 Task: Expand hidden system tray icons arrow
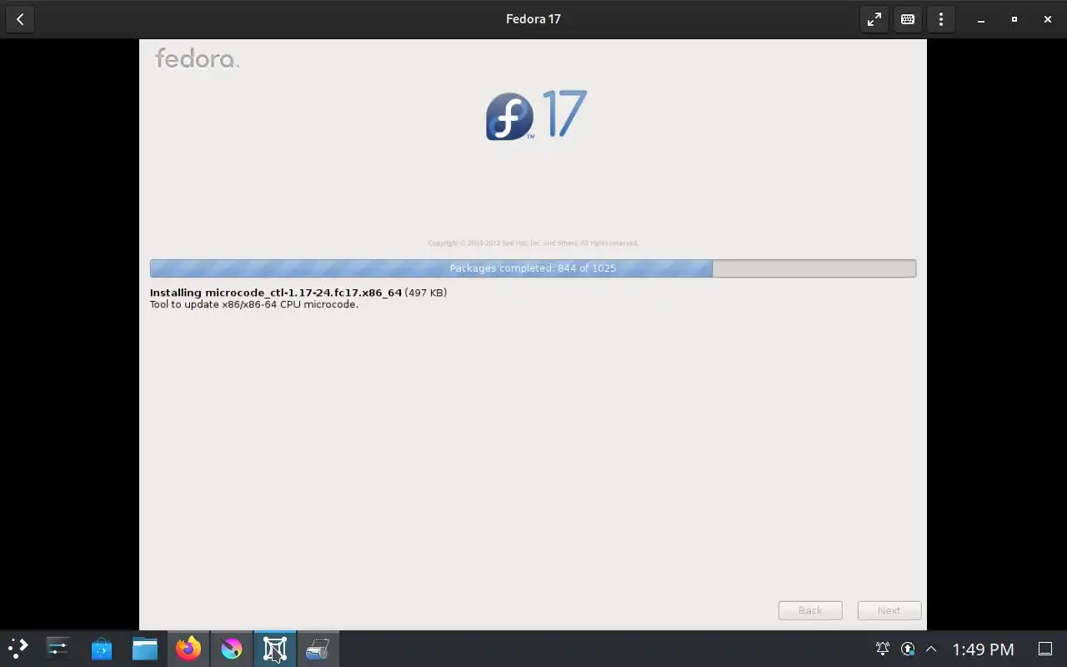click(931, 649)
